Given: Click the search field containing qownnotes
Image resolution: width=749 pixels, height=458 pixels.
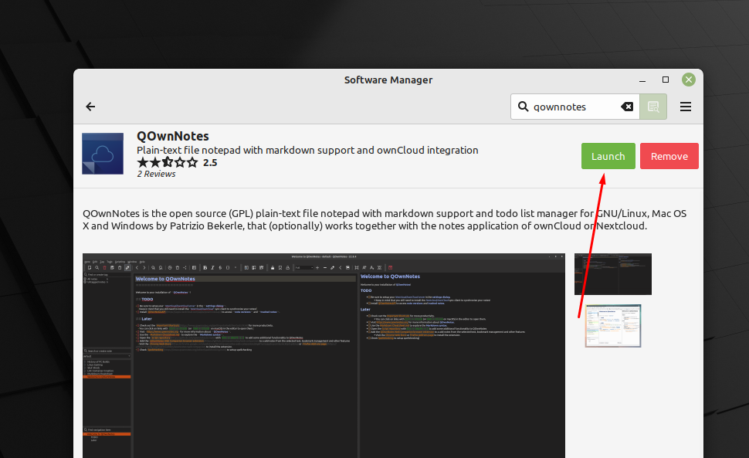Looking at the screenshot, I should (x=575, y=107).
